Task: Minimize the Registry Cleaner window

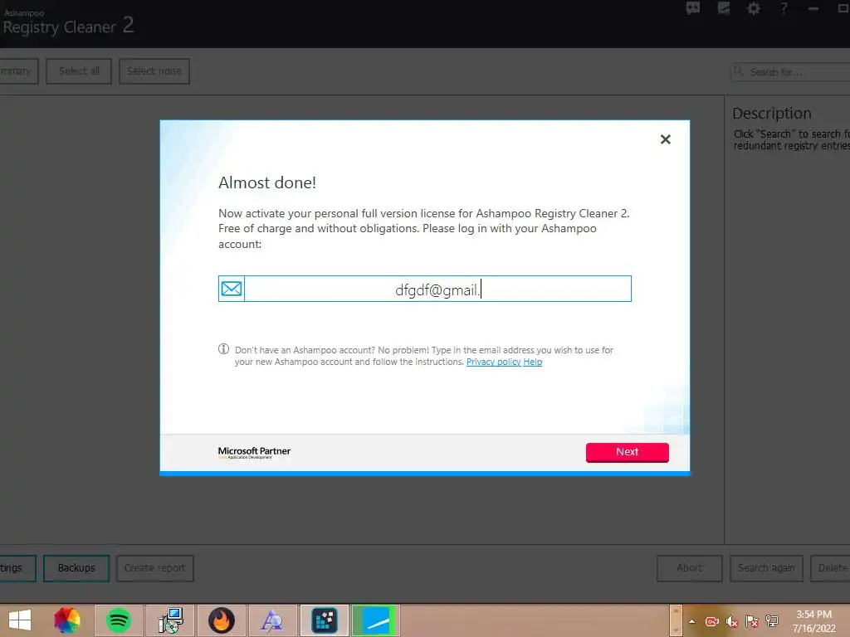Action: (813, 8)
